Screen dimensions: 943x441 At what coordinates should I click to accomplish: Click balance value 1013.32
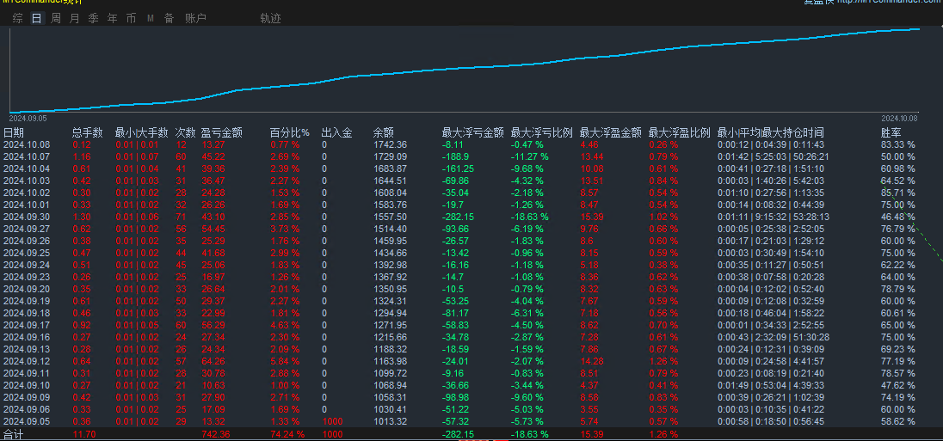tap(390, 421)
